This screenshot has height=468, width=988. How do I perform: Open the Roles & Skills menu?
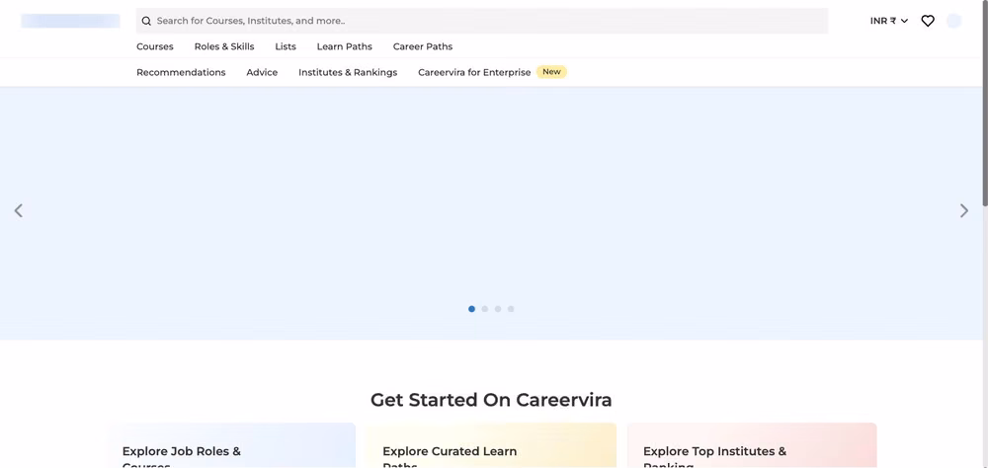[224, 46]
